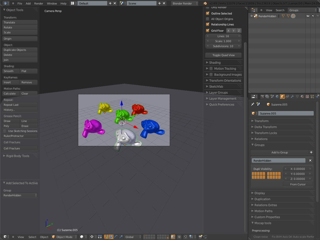
Task: Enable proportional editing circle icon
Action: pyautogui.click(x=179, y=237)
